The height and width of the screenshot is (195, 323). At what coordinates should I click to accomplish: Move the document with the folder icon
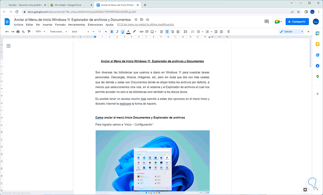point(142,20)
